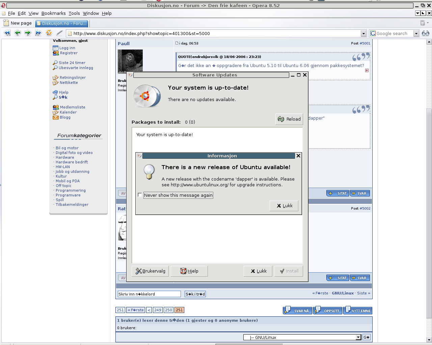Click the Registrer icon in the sidebar
The width and height of the screenshot is (432, 345).
coord(56,53)
